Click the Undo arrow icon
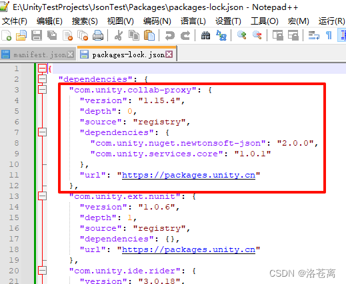Screen dimensions: 346x284 170,35
